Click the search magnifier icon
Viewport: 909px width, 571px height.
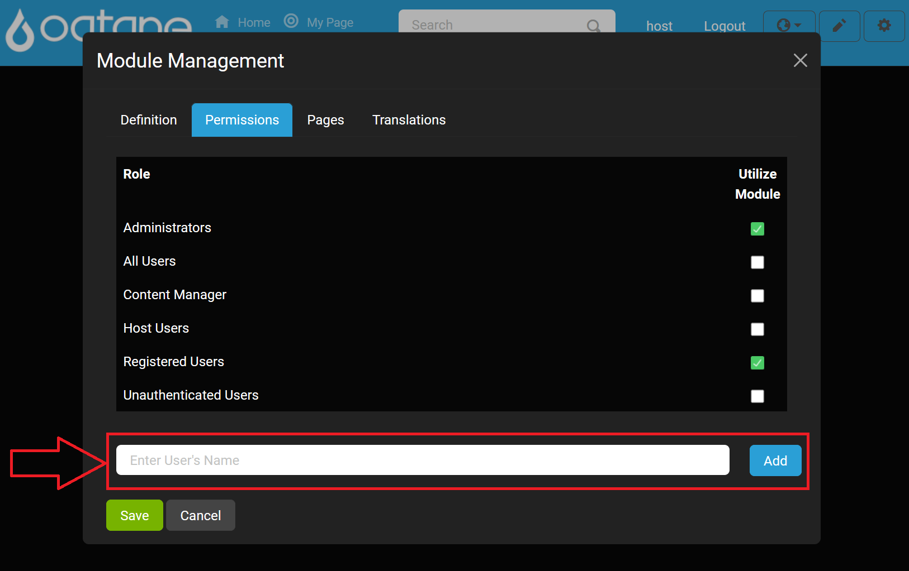[x=593, y=25]
